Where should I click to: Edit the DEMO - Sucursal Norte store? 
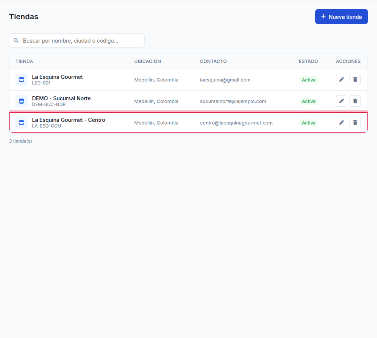(342, 101)
